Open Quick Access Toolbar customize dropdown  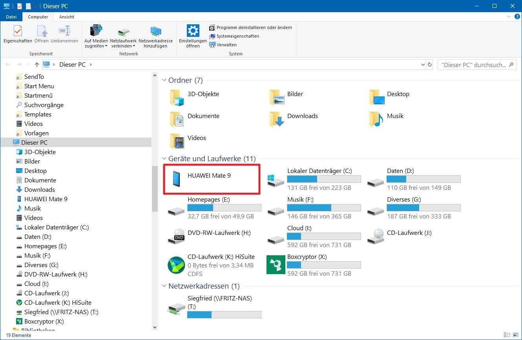(x=35, y=6)
